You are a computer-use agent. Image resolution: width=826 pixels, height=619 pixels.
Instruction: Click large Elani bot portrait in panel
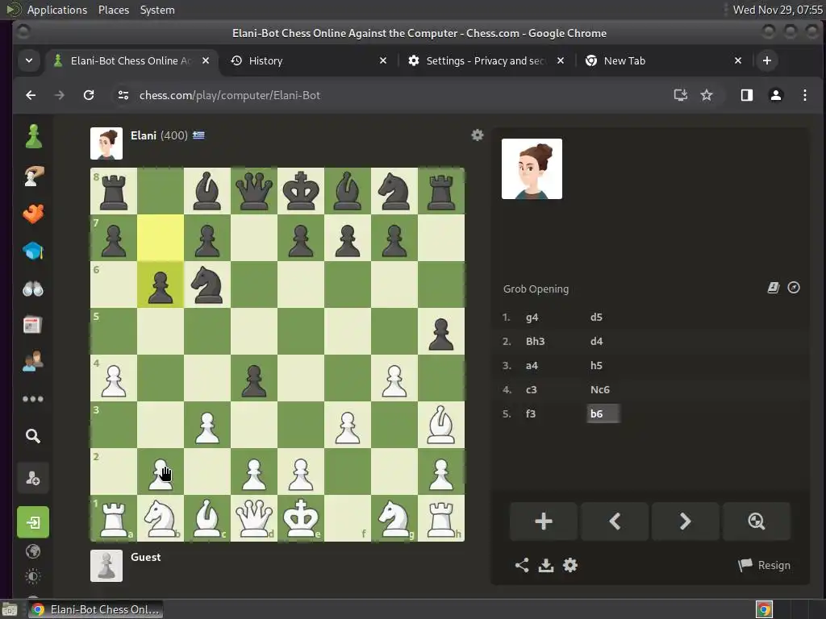pos(532,169)
